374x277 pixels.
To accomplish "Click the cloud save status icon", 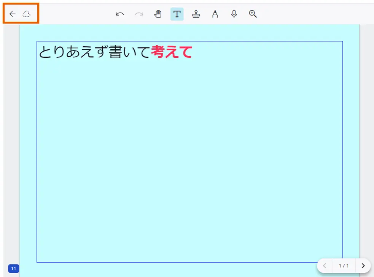I will (x=26, y=14).
